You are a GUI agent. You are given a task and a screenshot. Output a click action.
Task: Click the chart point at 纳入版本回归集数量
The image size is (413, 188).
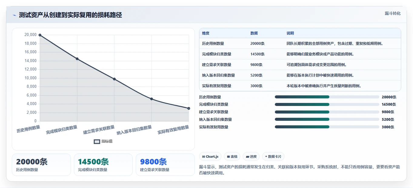click(x=152, y=99)
